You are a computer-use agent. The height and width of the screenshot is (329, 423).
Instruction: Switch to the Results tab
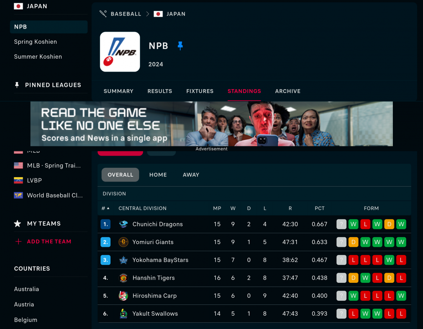tap(160, 91)
